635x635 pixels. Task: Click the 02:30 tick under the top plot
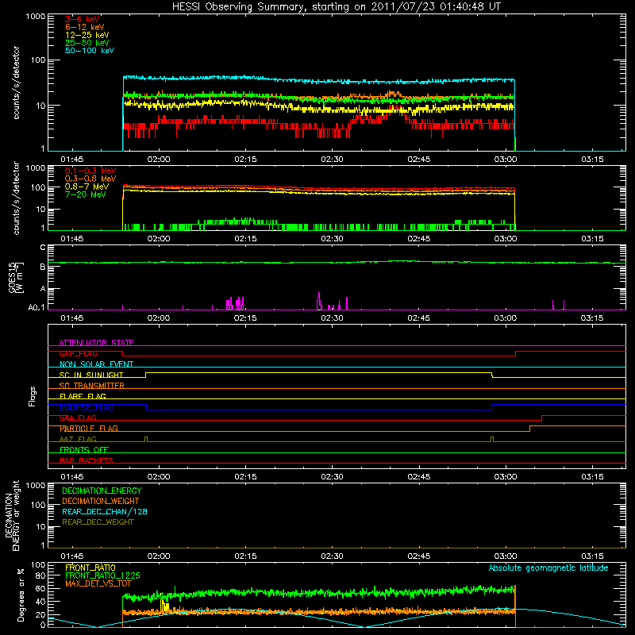[332, 160]
